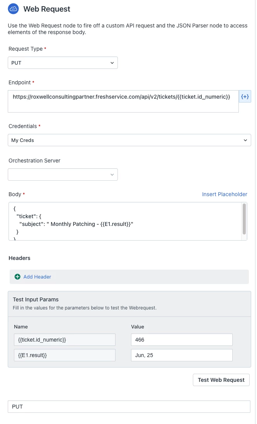Click the Body text area scrollbar

(244, 219)
